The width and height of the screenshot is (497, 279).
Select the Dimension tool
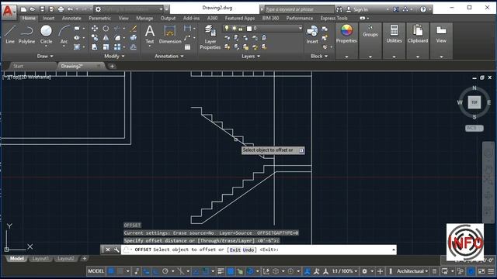point(170,35)
